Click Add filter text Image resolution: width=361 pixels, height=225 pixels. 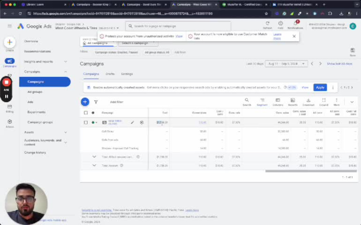point(117,102)
